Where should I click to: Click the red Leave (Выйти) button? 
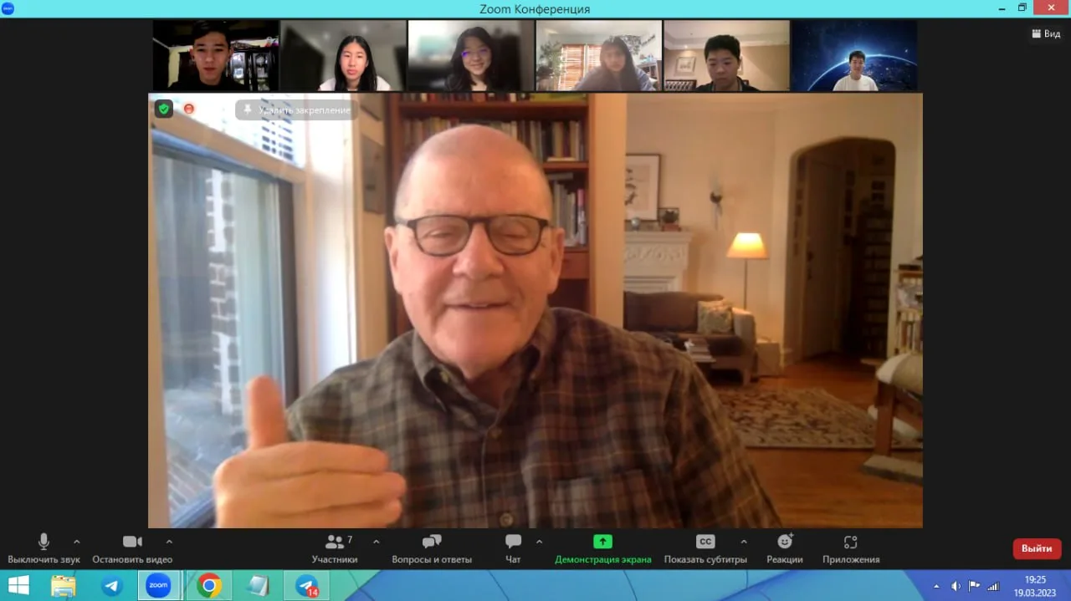click(1037, 548)
